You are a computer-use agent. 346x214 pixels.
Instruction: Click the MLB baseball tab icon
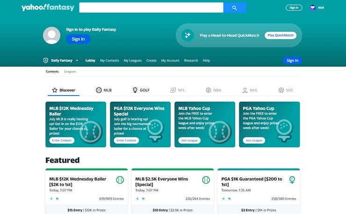click(99, 90)
